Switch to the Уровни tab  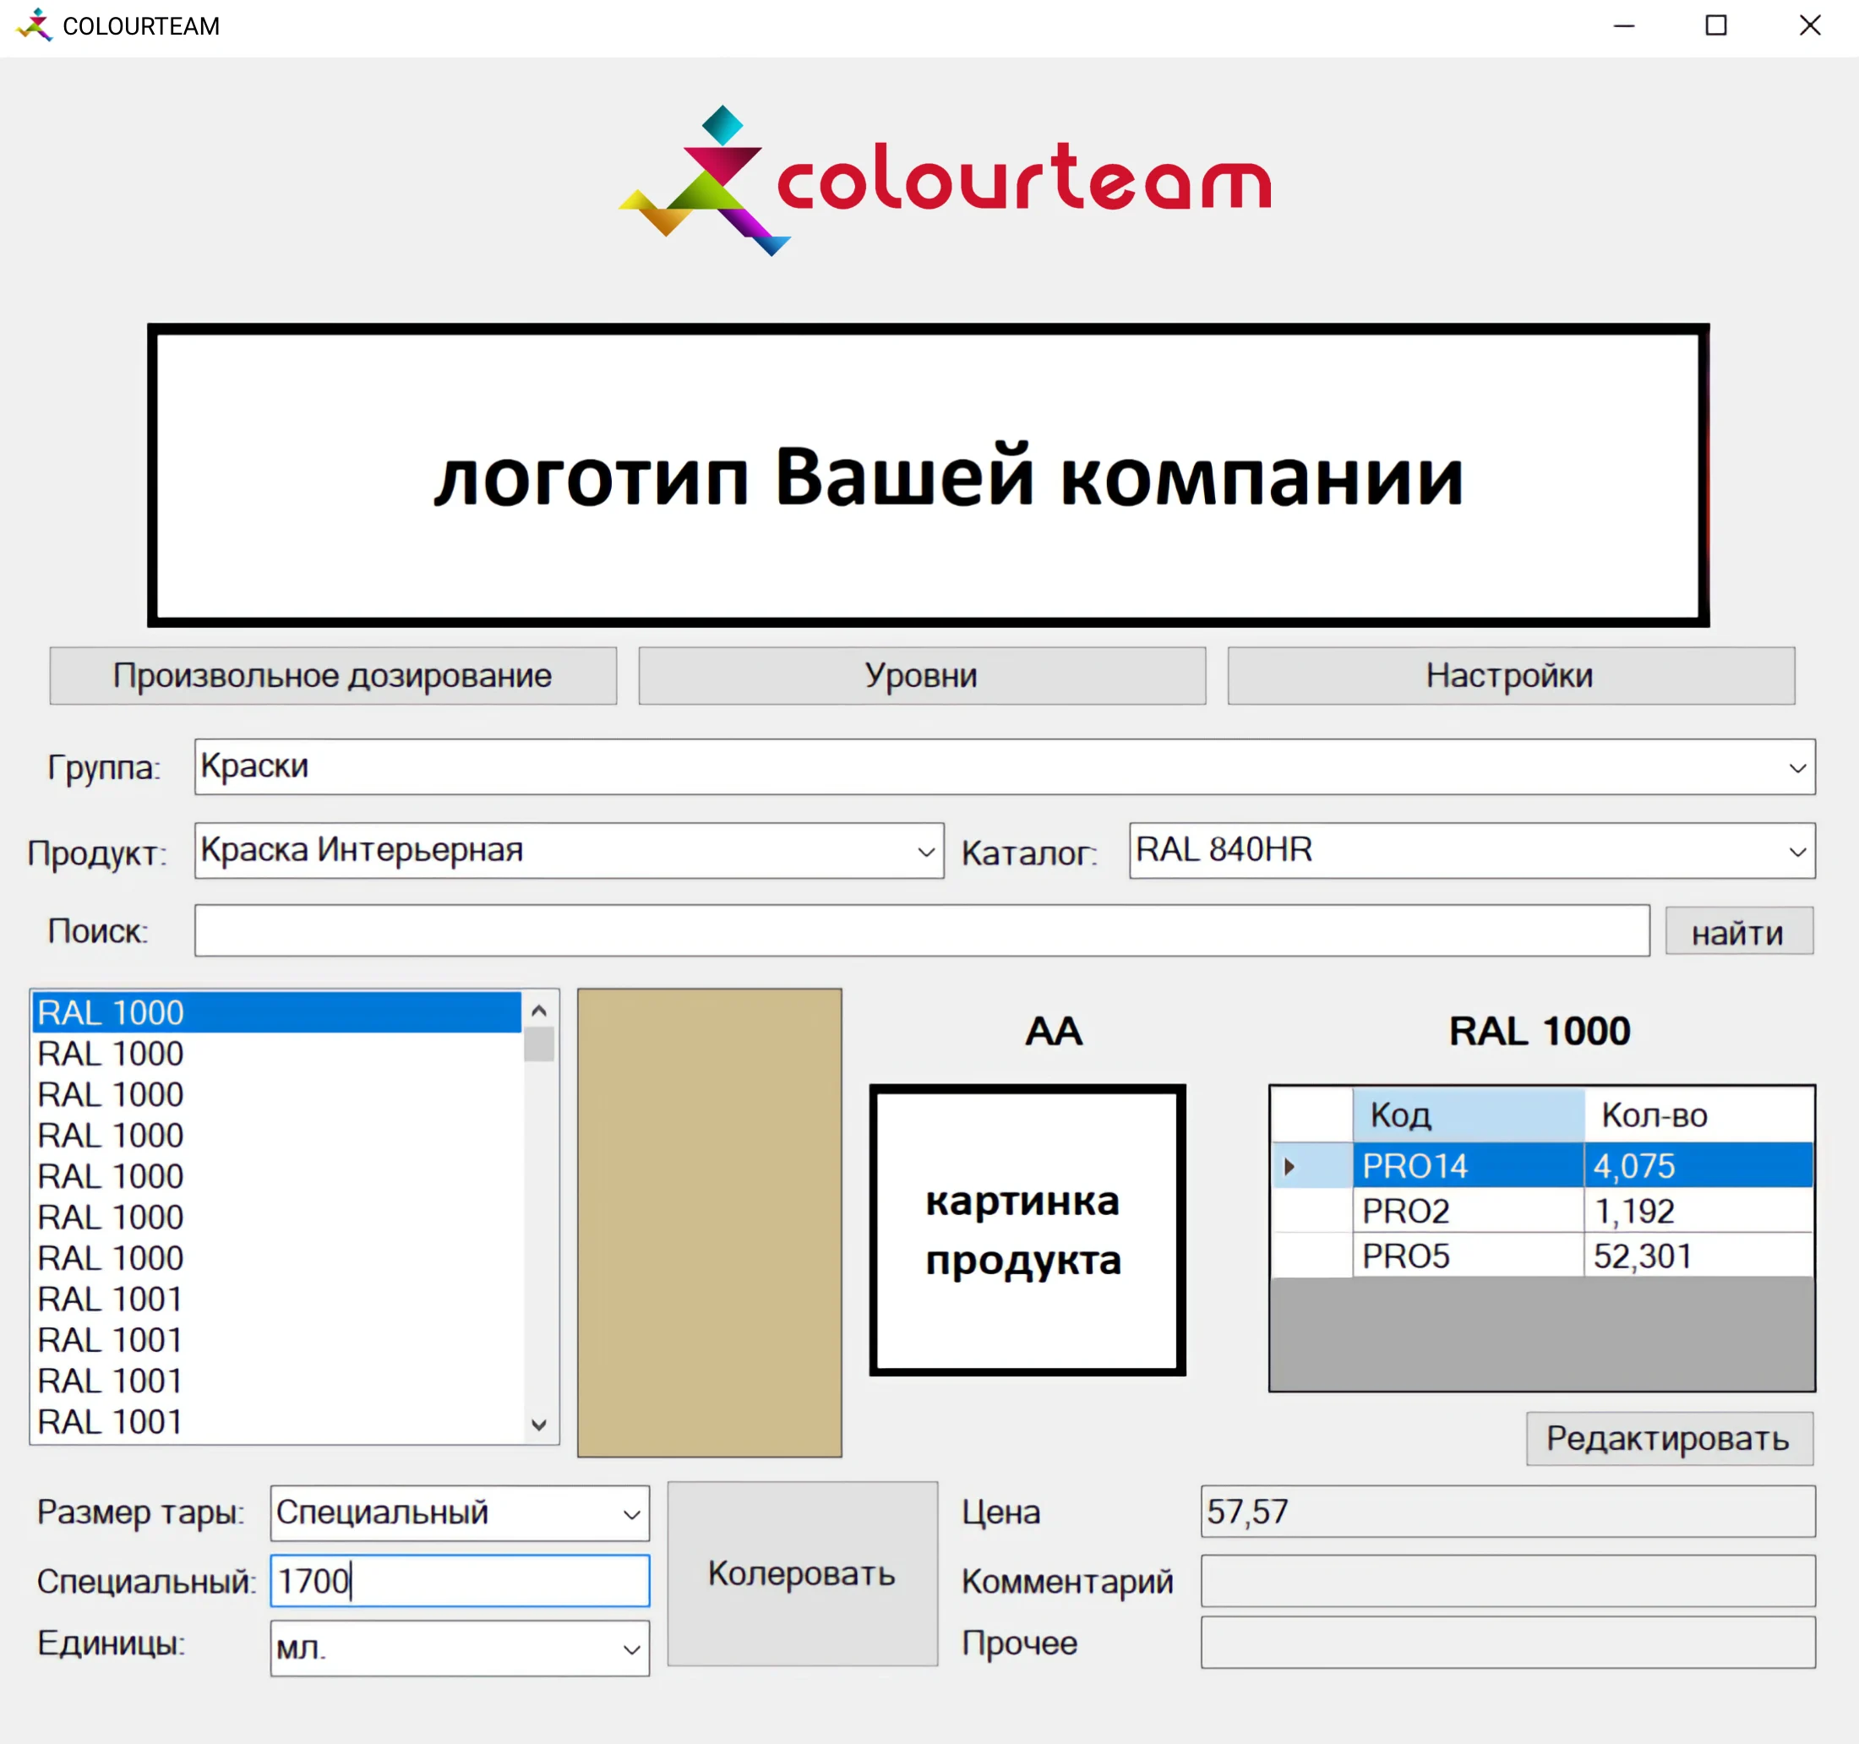click(921, 675)
